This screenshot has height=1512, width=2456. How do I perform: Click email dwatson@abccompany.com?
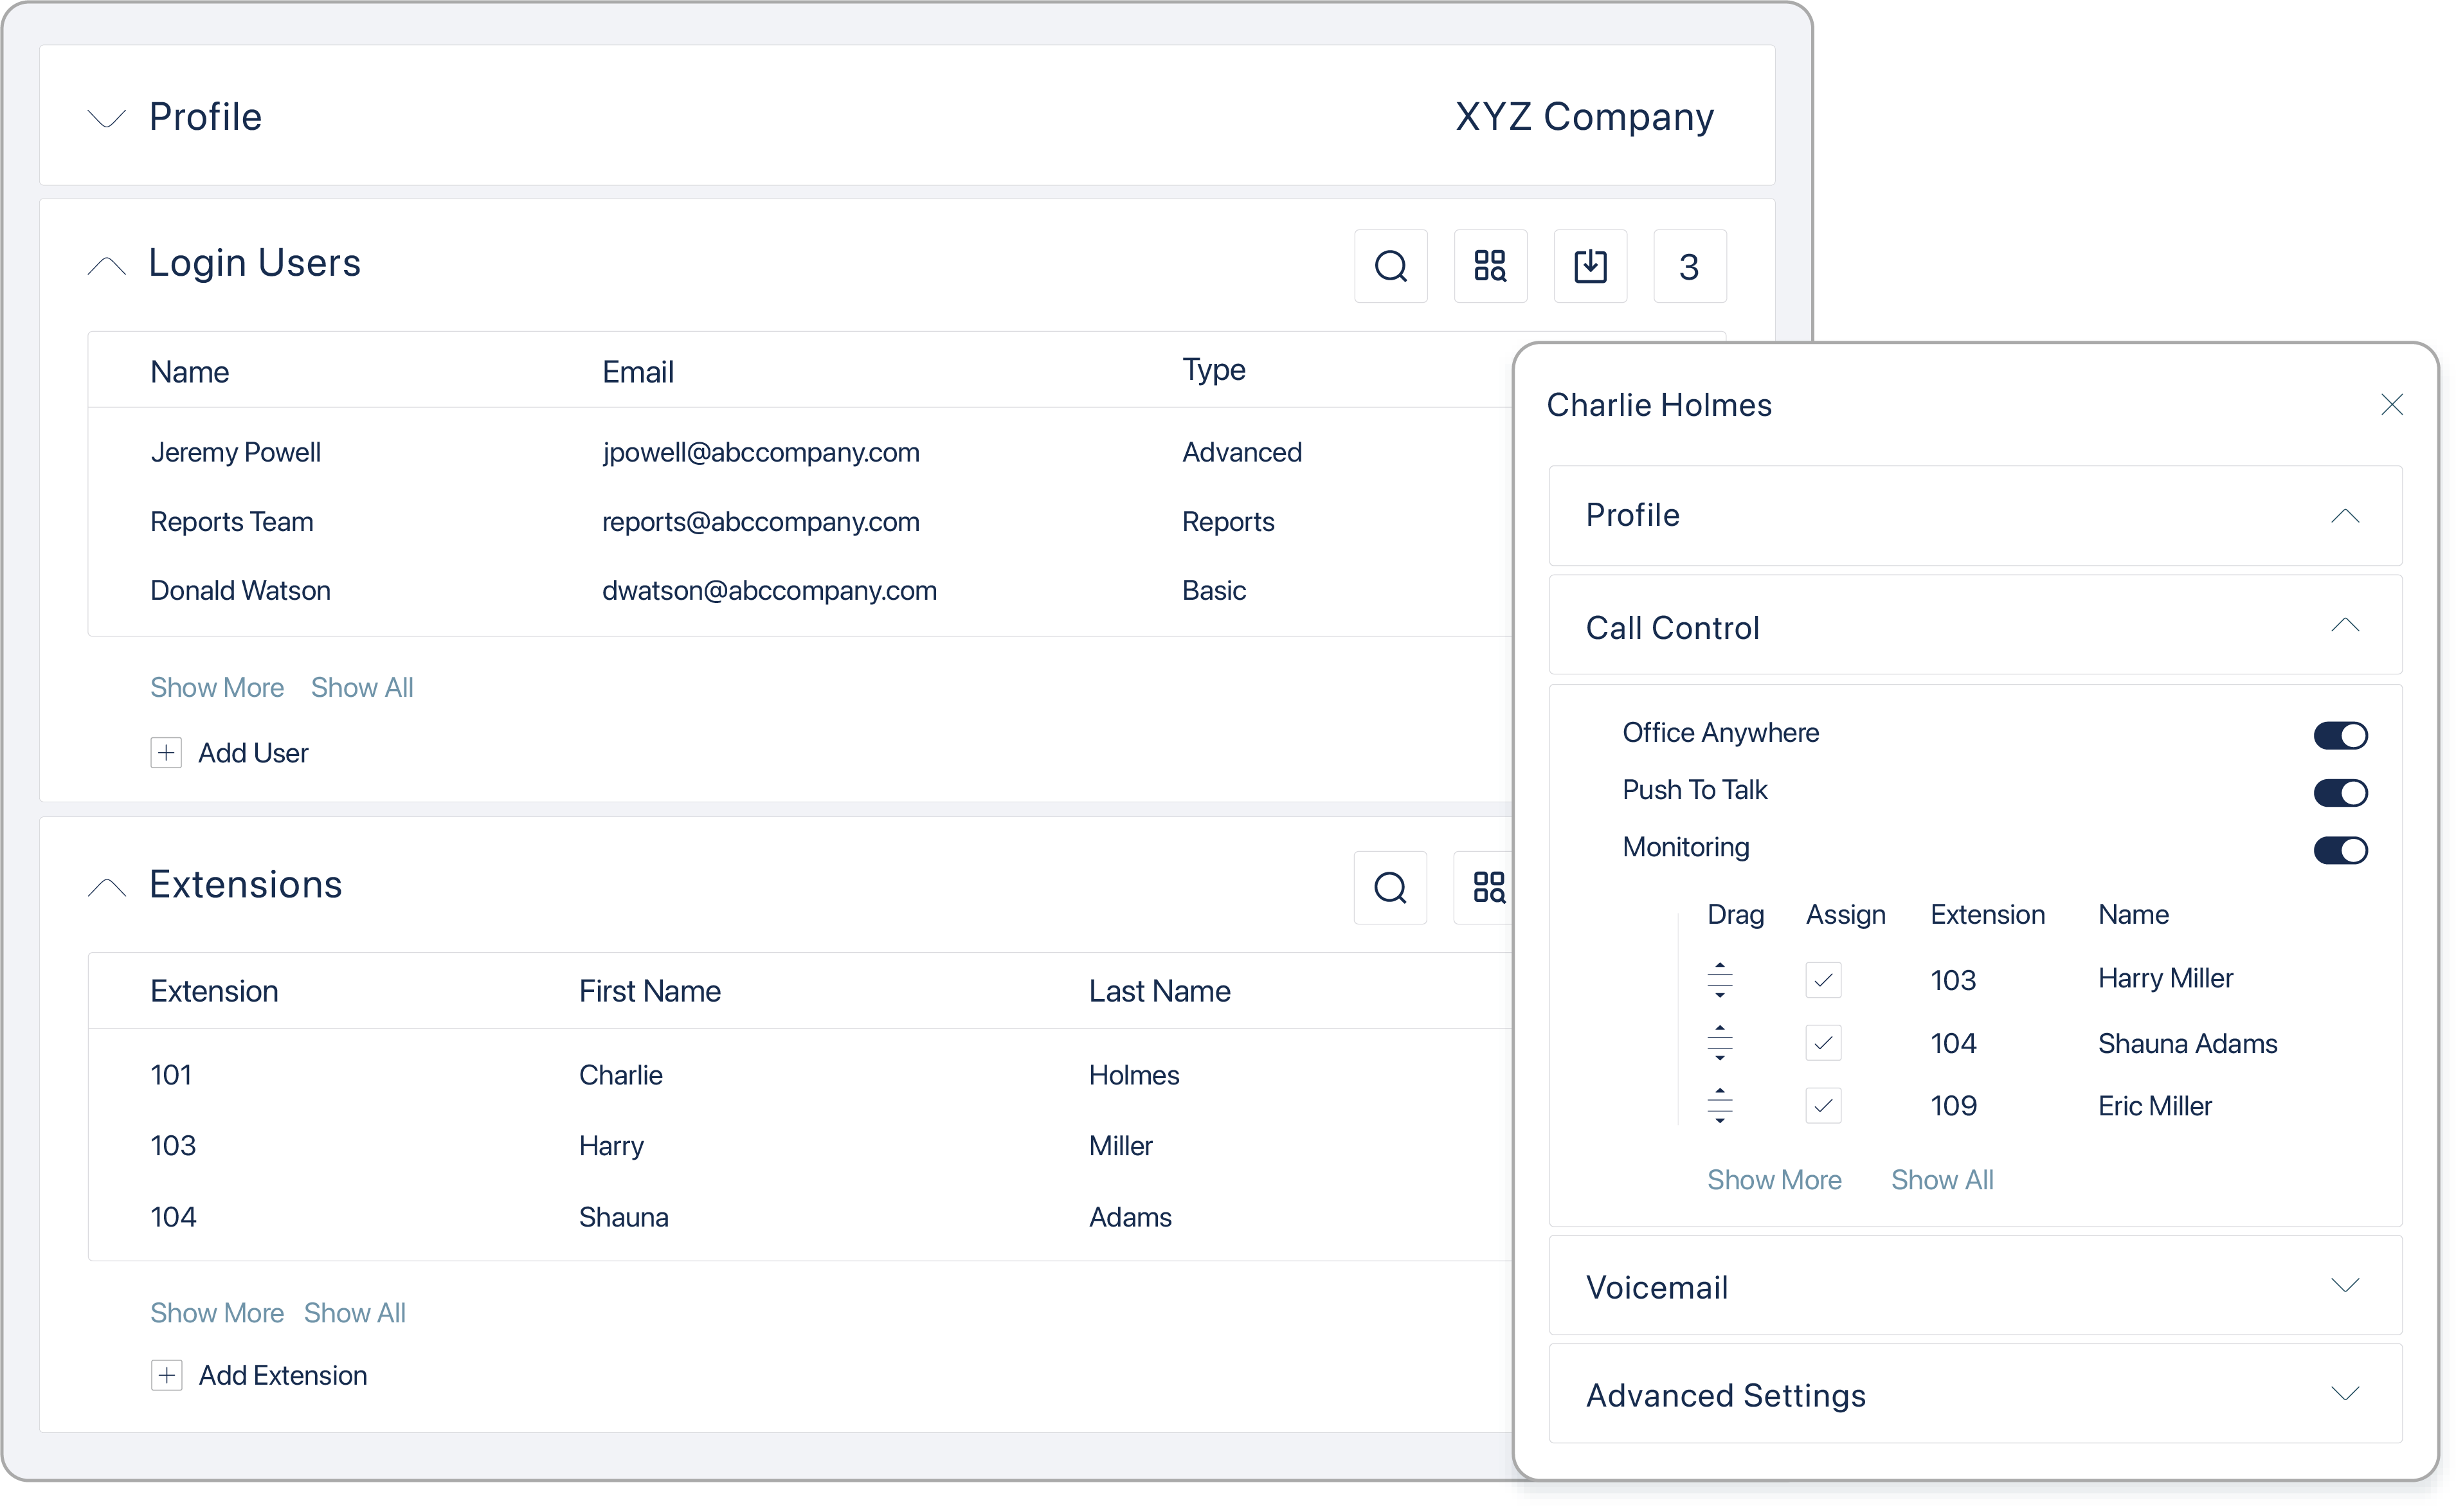click(x=770, y=591)
